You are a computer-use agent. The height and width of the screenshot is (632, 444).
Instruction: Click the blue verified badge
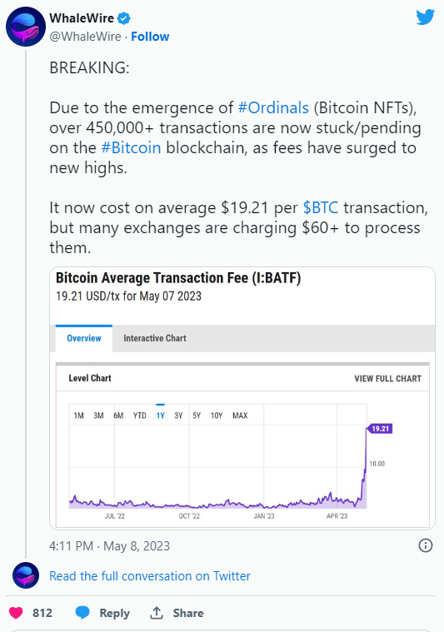[x=123, y=18]
